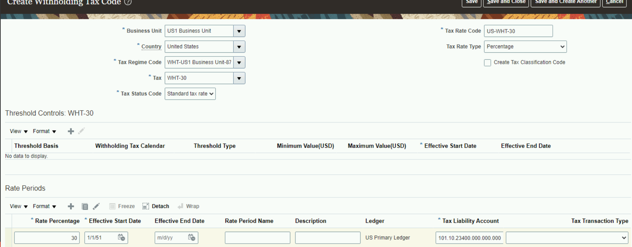The height and width of the screenshot is (247, 632).
Task: Click the Rate Period Name field
Action: click(x=257, y=238)
